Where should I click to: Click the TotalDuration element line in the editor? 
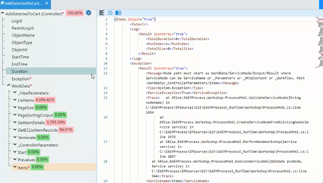coord(178,39)
